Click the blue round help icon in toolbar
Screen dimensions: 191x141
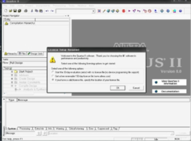[x=180, y=11]
